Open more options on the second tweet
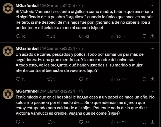The height and width of the screenshot is (127, 161). [152, 48]
